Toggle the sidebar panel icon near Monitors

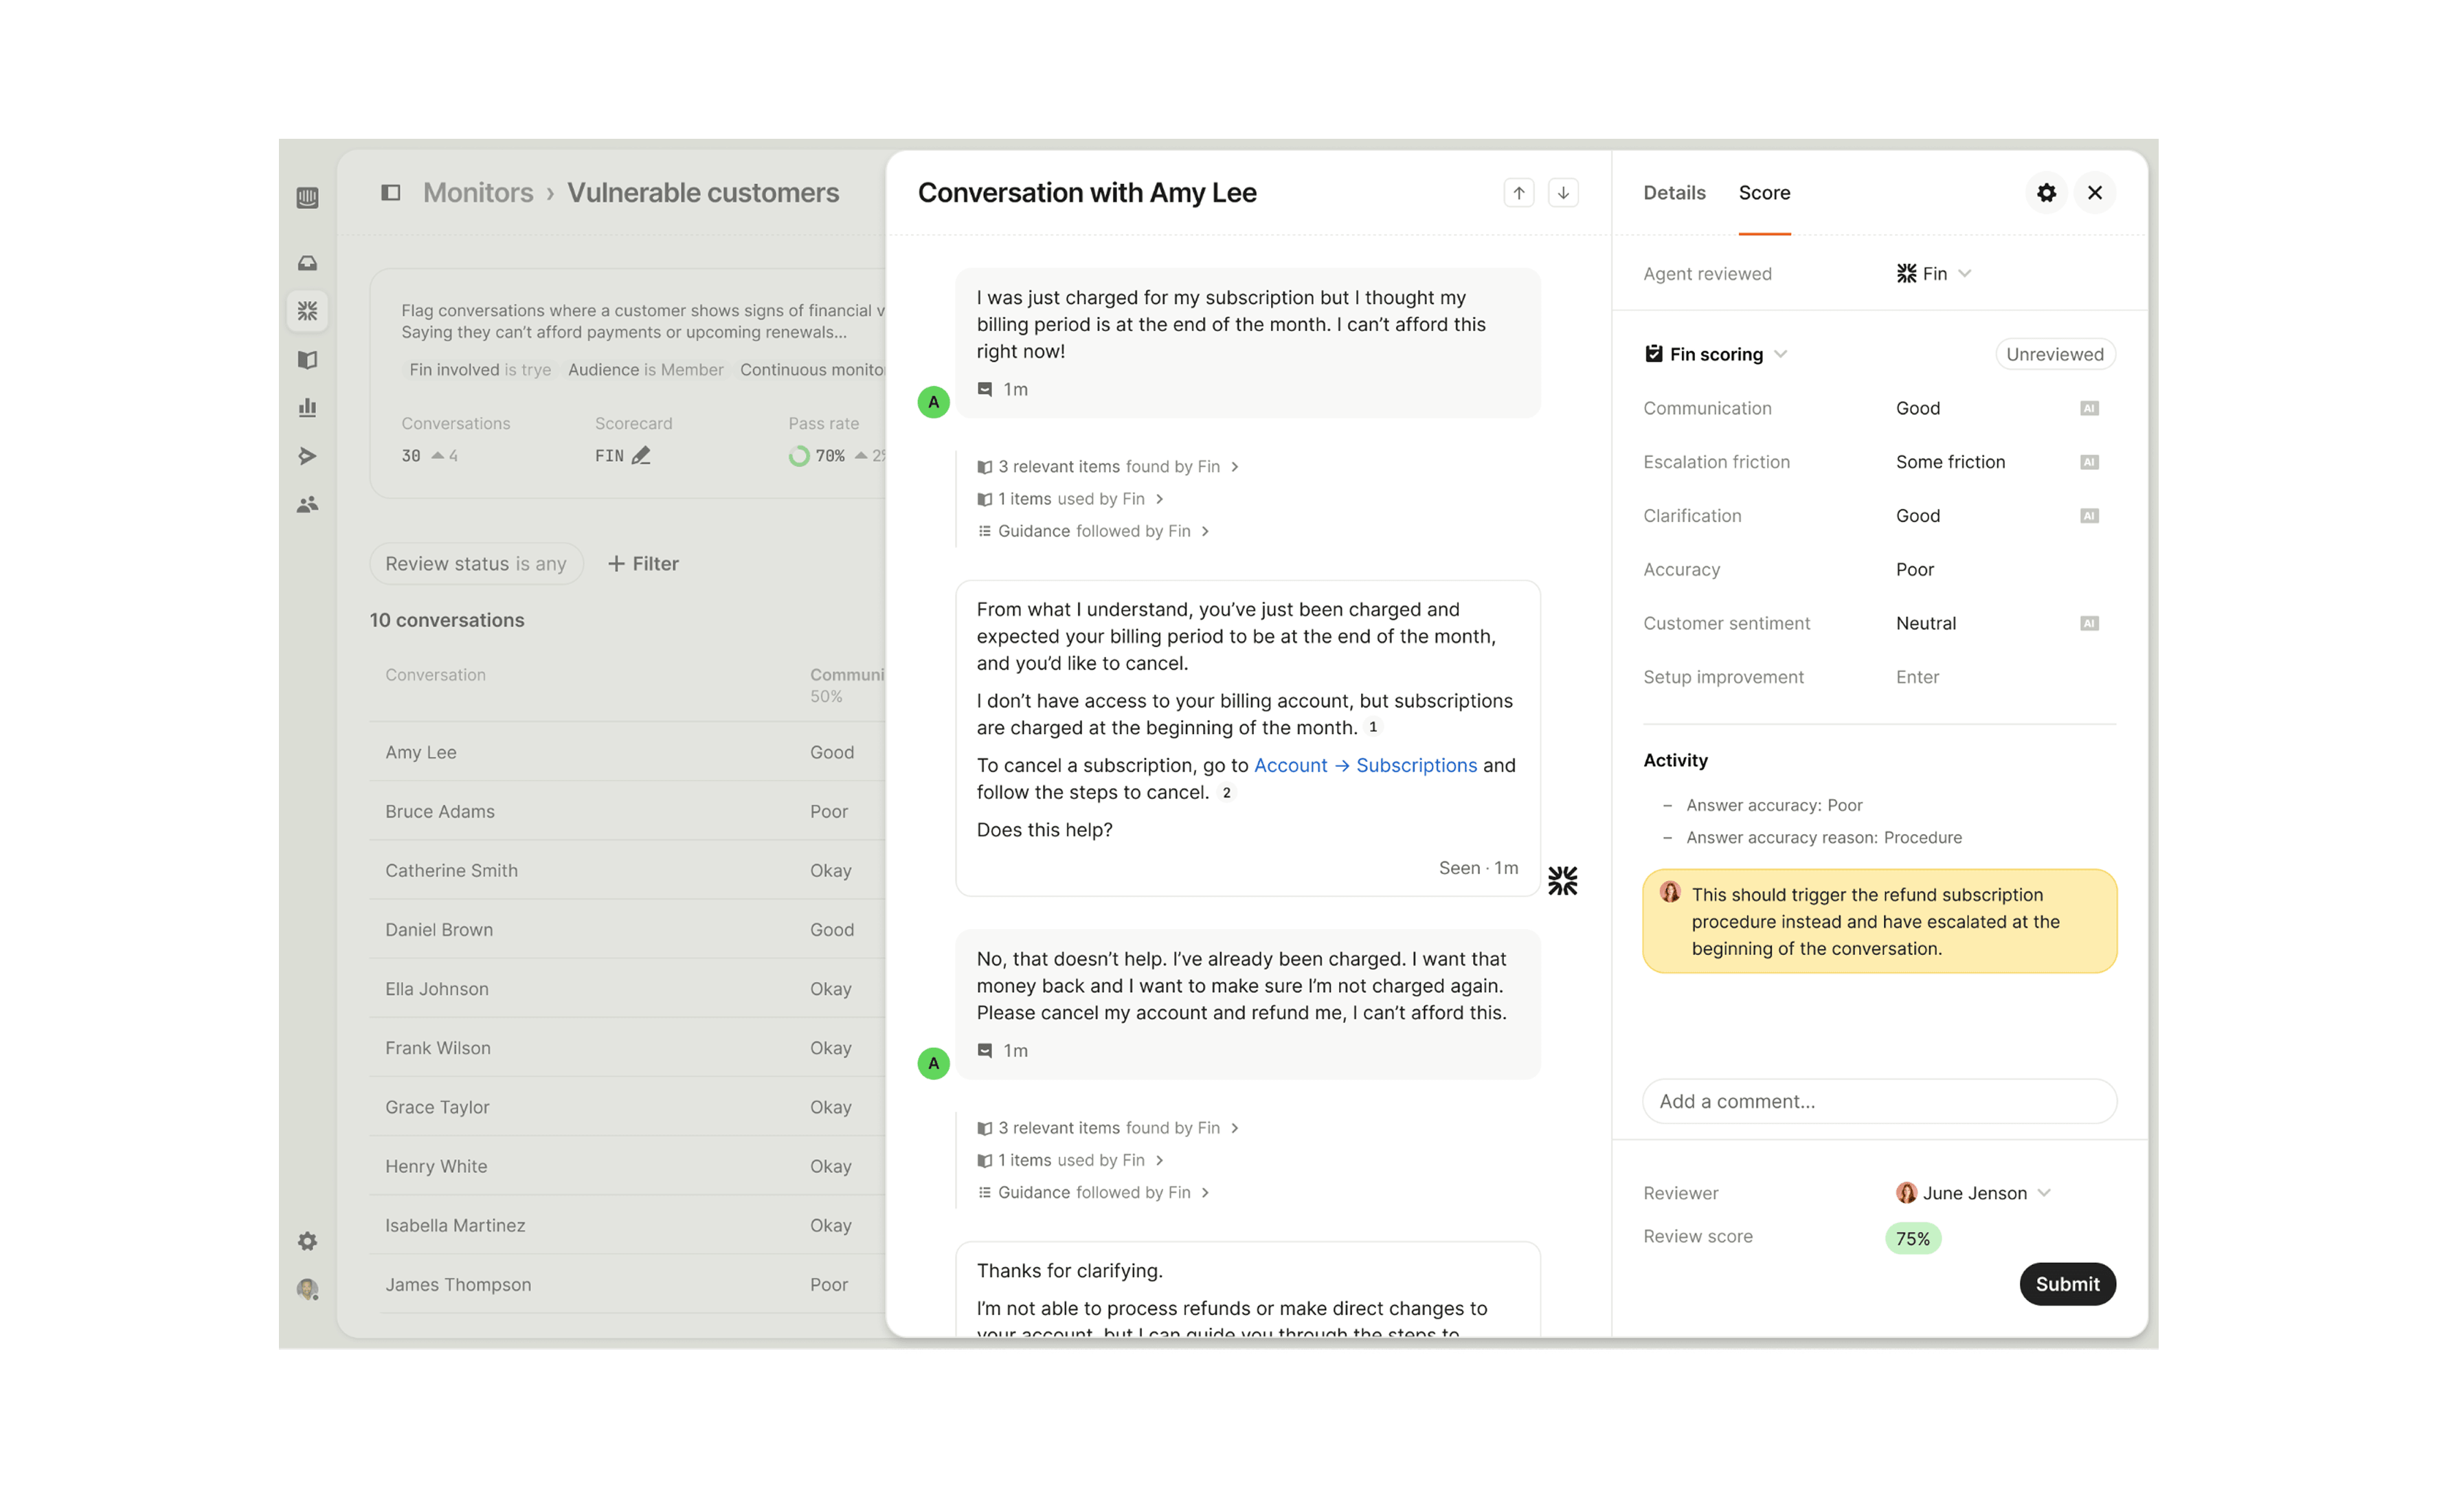coord(390,193)
